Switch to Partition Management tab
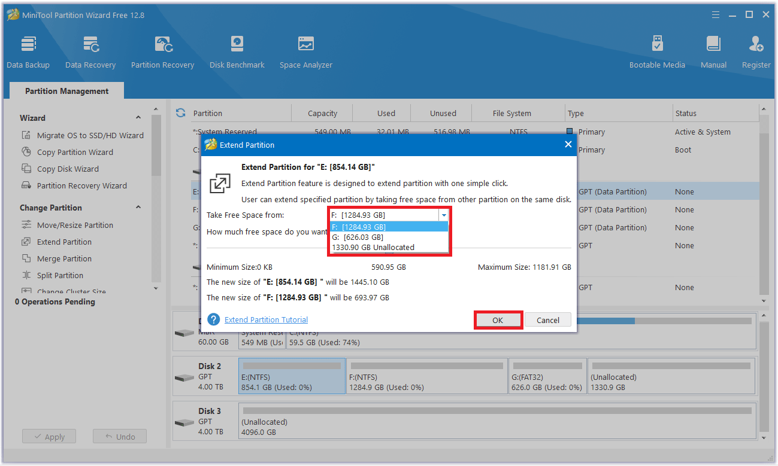 pos(67,91)
